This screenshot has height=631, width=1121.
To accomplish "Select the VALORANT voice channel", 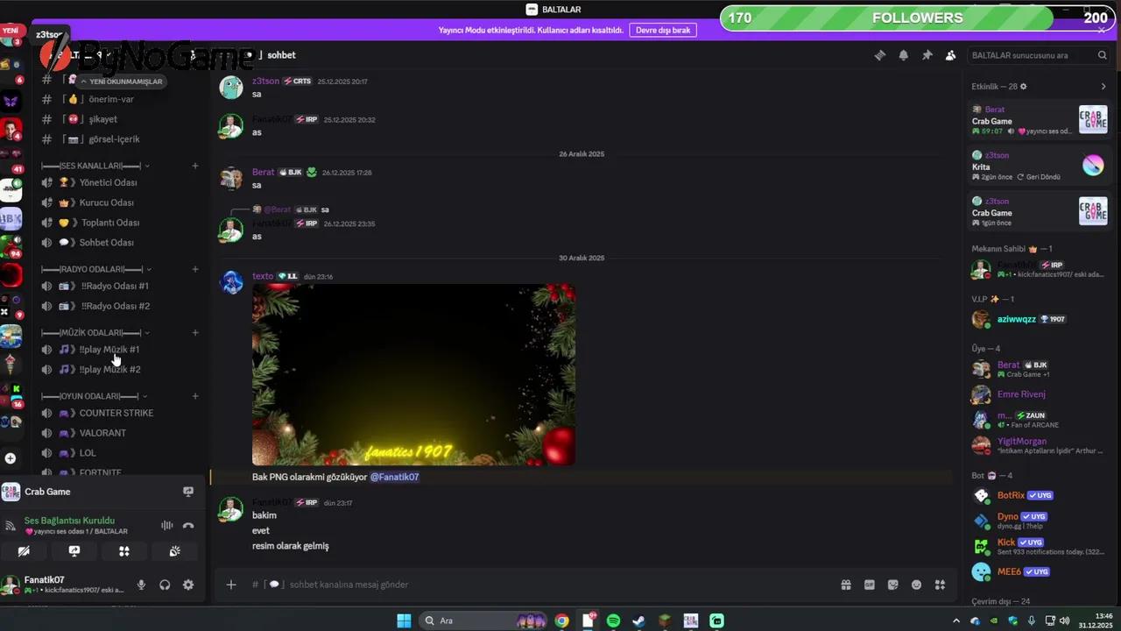I will tap(102, 432).
